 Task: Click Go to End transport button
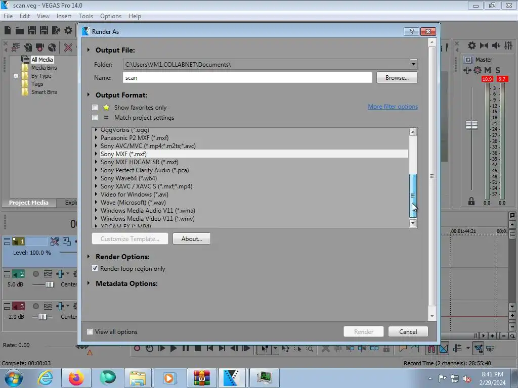[x=222, y=349]
